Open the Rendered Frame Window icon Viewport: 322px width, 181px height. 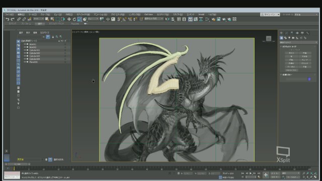click(x=219, y=19)
